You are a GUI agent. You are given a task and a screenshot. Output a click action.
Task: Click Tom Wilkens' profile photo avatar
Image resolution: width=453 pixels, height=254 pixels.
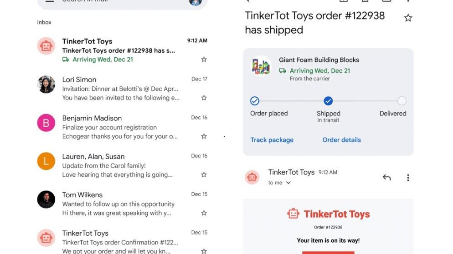coord(46,199)
